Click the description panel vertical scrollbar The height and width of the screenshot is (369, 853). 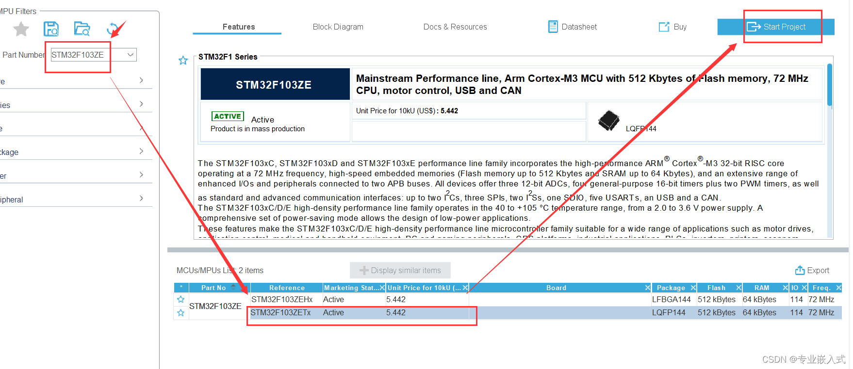[830, 85]
